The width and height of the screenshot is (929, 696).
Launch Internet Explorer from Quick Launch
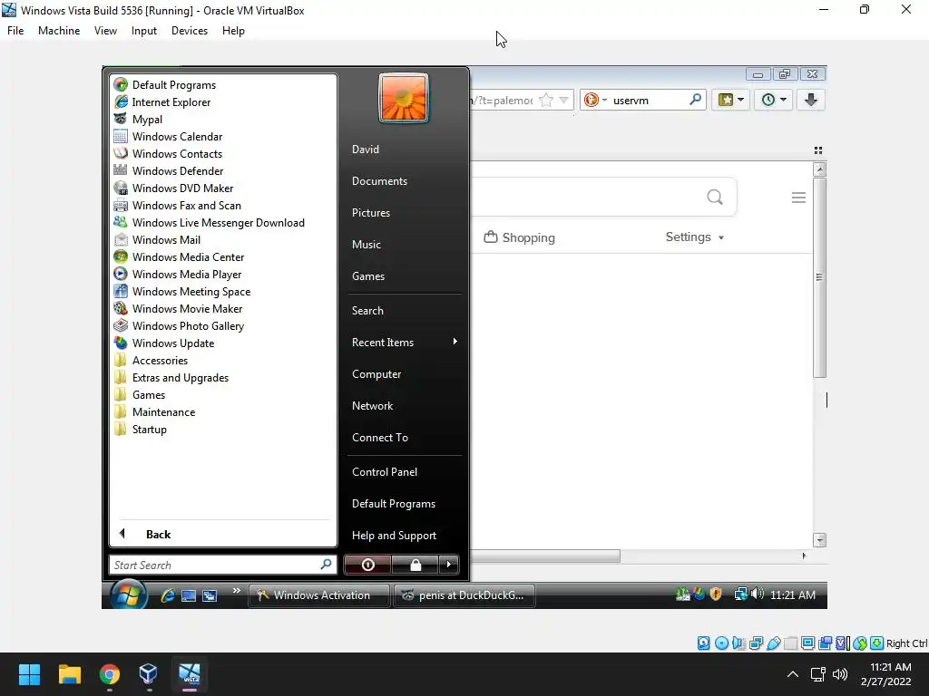click(x=168, y=595)
